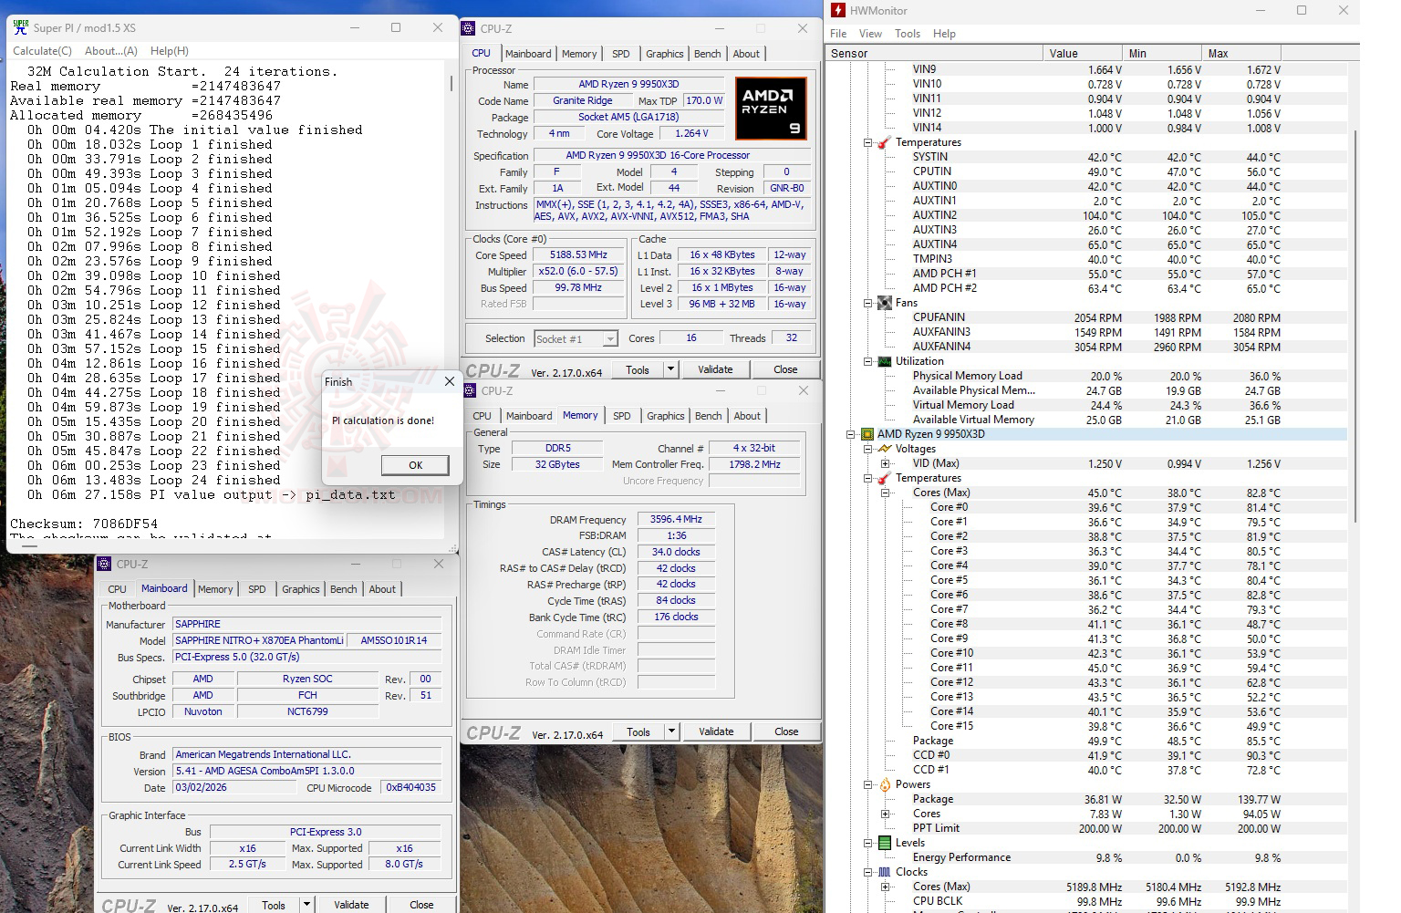Open the File menu in HWMonitor
The height and width of the screenshot is (913, 1401).
pyautogui.click(x=838, y=34)
